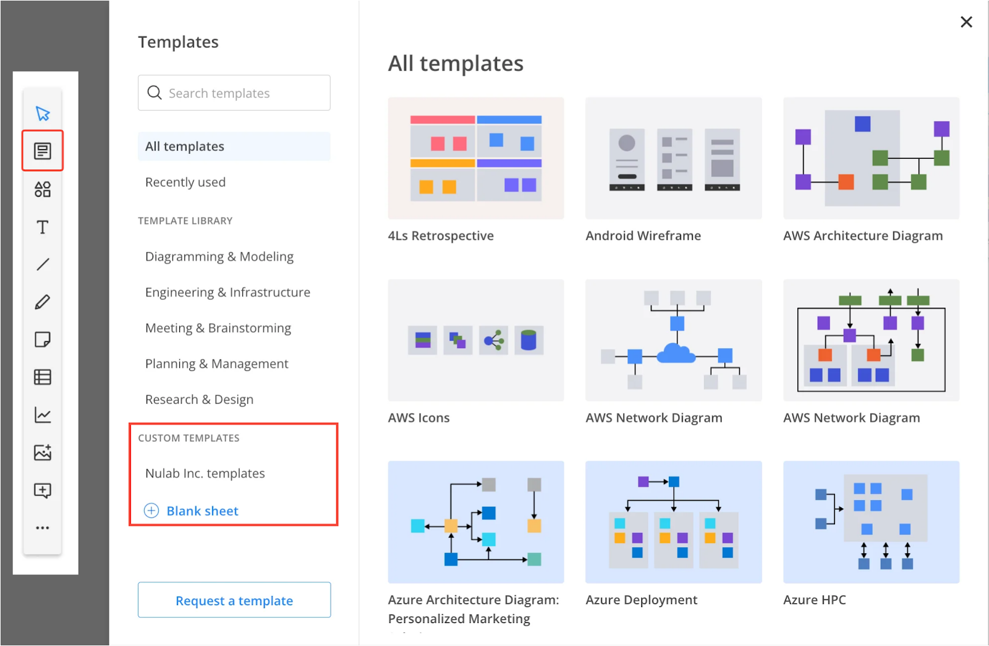Select the add comment tool
Screen dimensions: 989x646
[x=43, y=491]
